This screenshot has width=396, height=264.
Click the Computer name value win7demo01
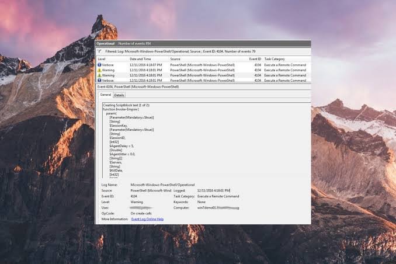tap(218, 208)
